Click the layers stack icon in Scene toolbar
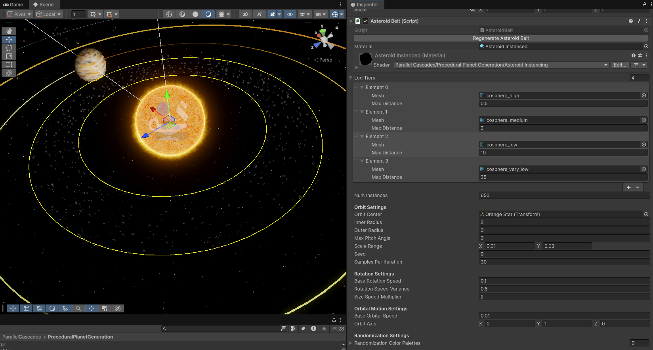 click(x=302, y=14)
